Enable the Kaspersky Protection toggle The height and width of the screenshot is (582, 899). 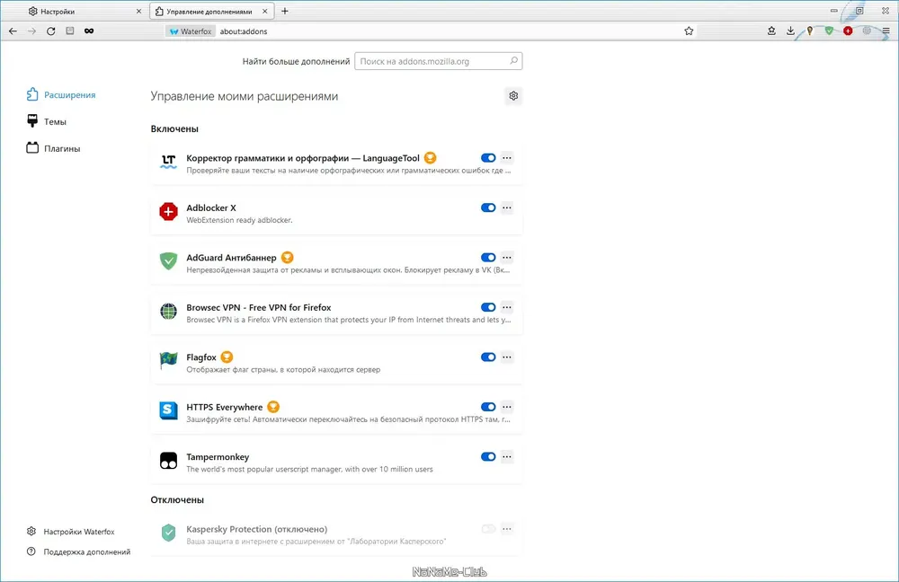click(488, 529)
